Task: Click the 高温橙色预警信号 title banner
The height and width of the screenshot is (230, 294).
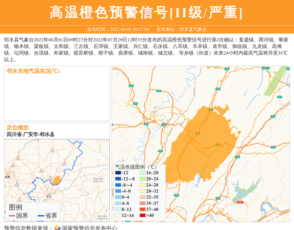Action: pyautogui.click(x=147, y=13)
